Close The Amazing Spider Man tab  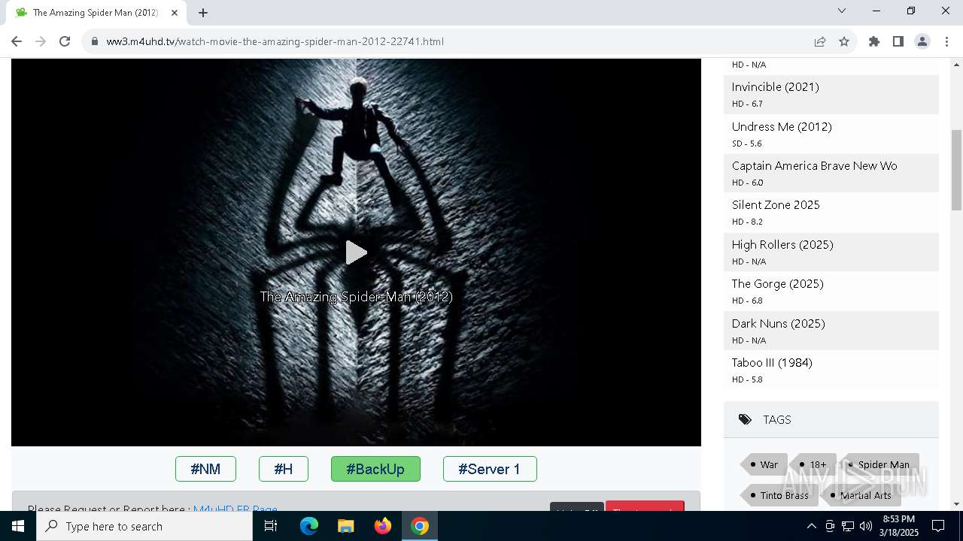(x=175, y=13)
